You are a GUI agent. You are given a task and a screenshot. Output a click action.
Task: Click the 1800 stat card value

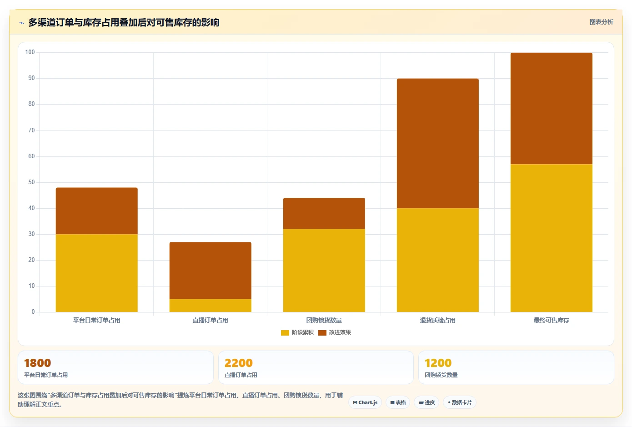click(x=37, y=363)
